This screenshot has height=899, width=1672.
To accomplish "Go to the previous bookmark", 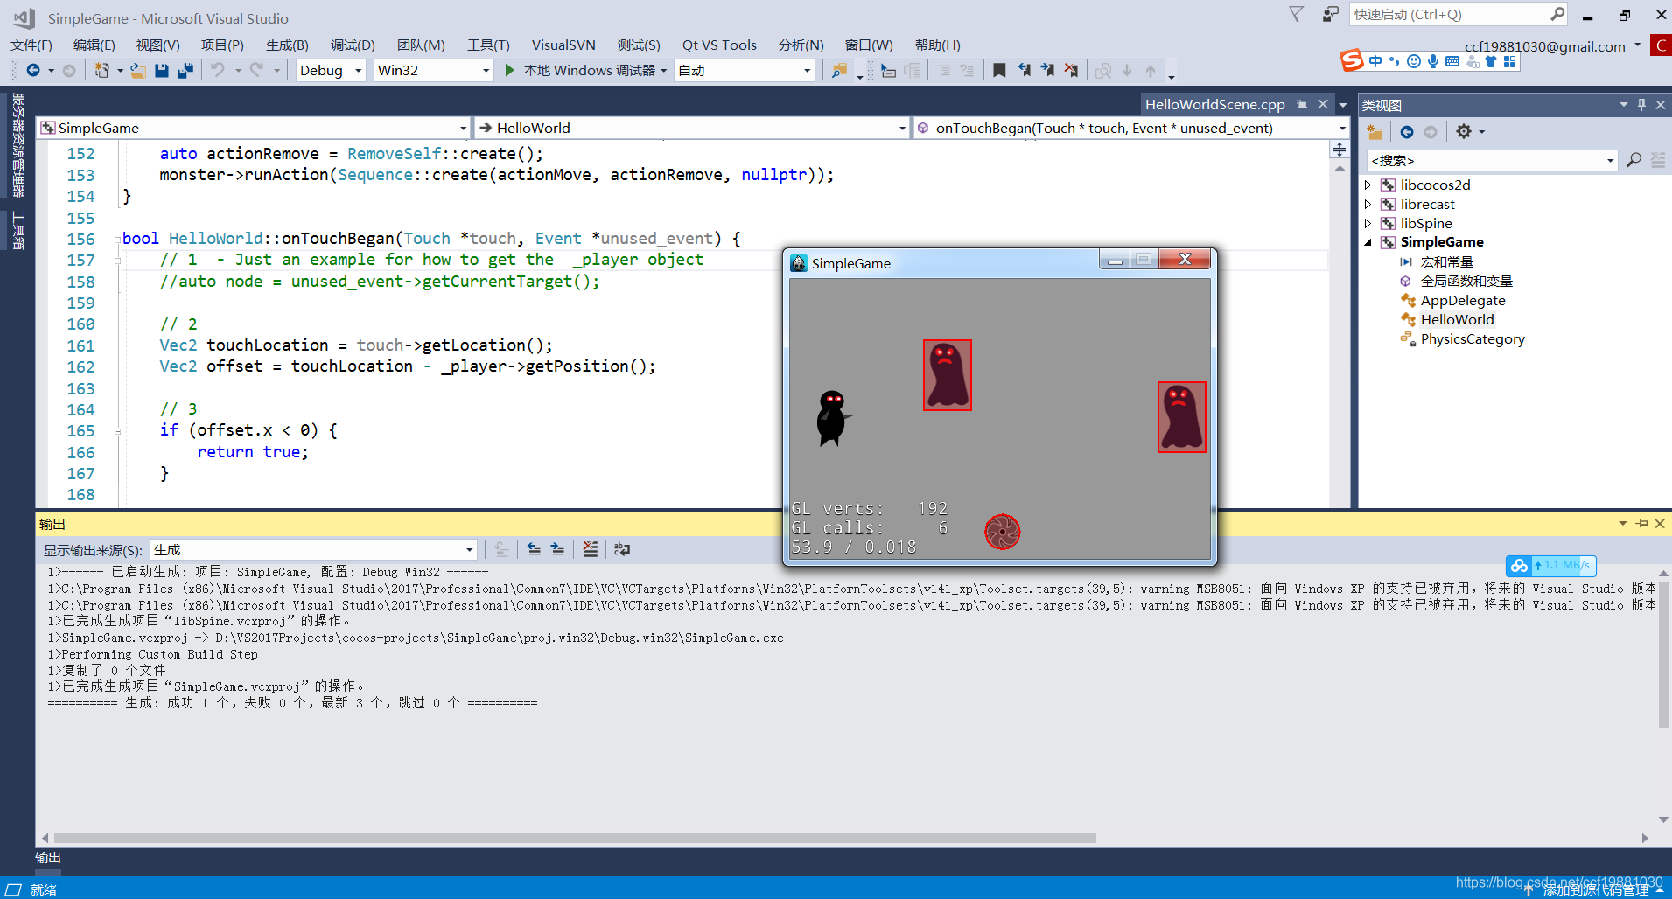I will click(x=1024, y=70).
